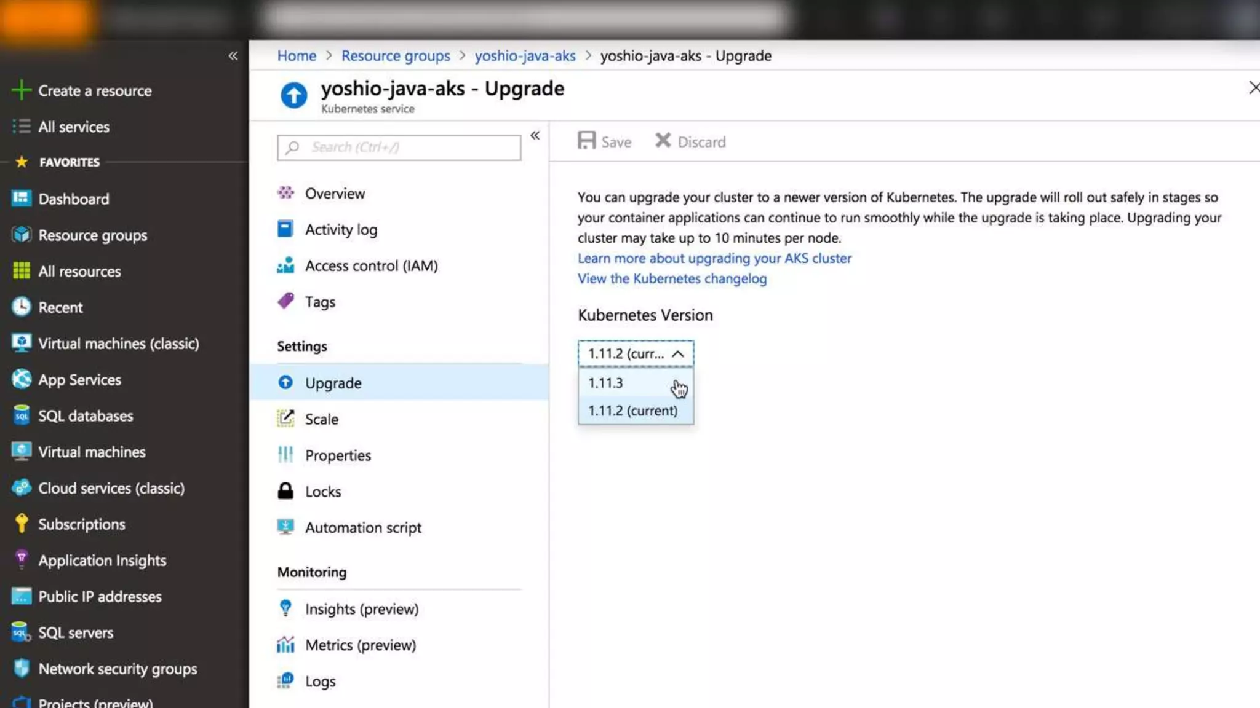1260x708 pixels.
Task: View the Kubernetes changelog link
Action: point(672,278)
